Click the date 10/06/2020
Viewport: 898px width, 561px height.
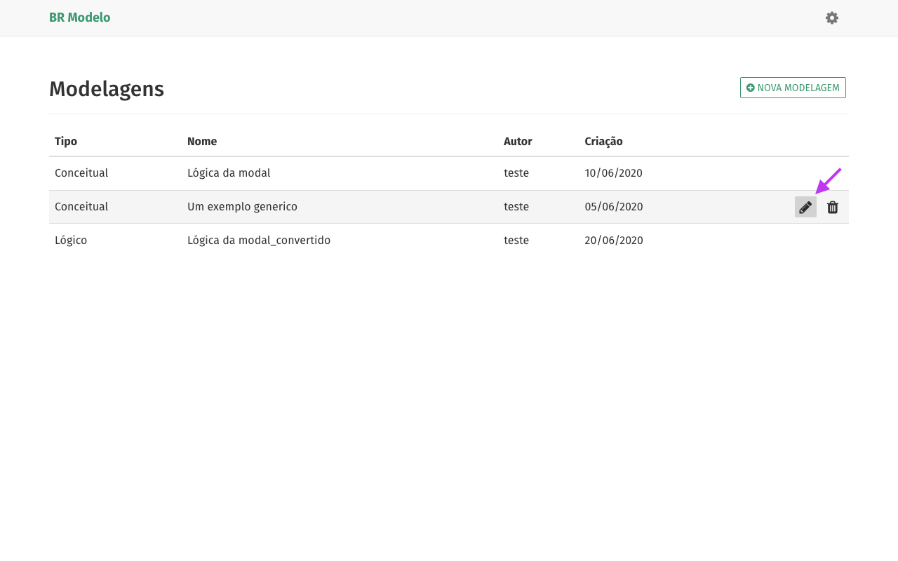(614, 173)
